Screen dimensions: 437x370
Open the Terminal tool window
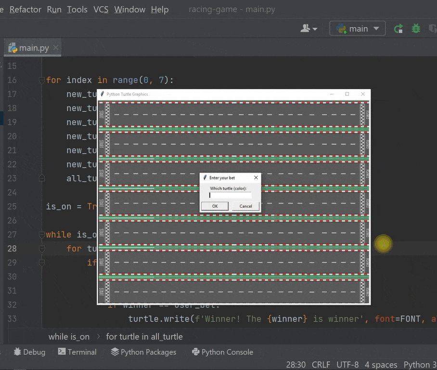[77, 352]
